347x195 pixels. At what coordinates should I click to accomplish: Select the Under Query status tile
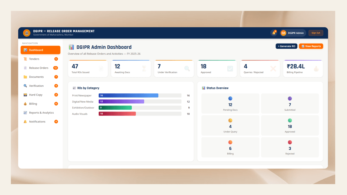(230, 125)
